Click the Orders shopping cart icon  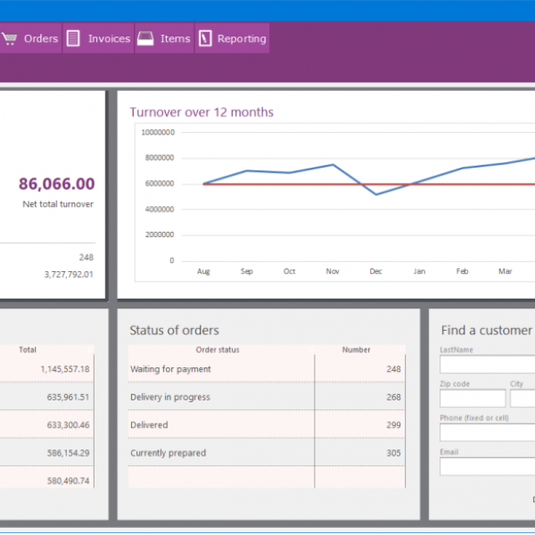point(10,38)
